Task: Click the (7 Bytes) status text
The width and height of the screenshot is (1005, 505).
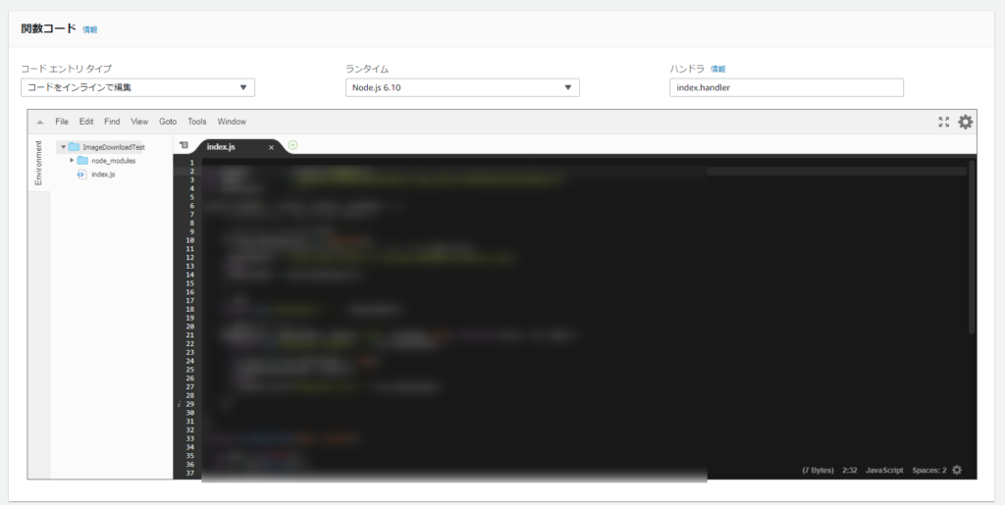Action: (818, 471)
